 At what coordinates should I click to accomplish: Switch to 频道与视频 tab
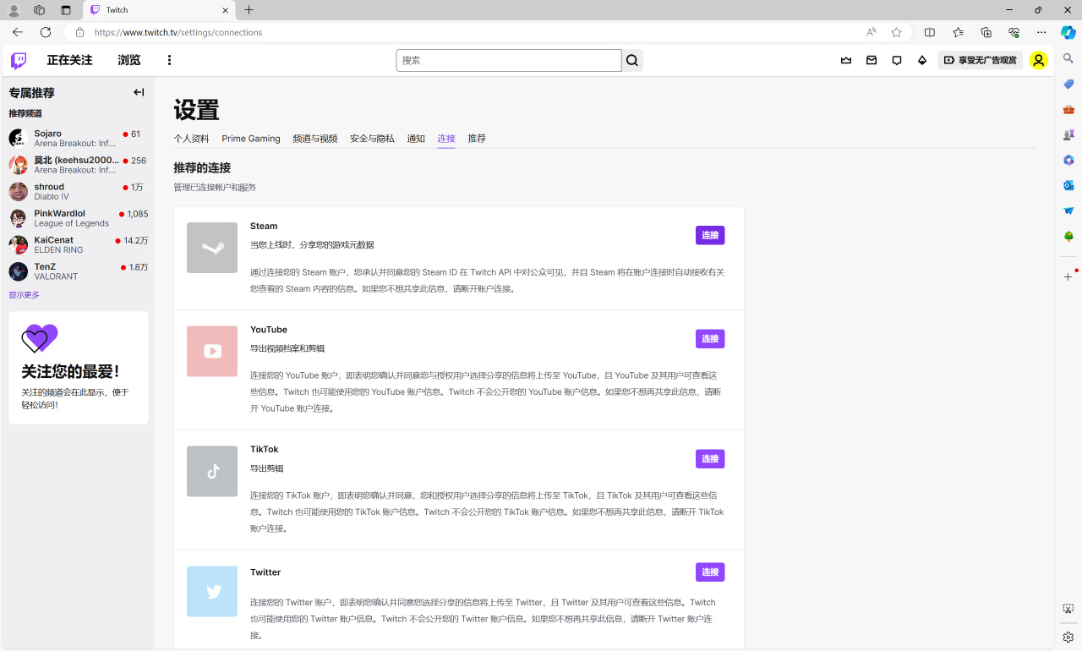click(x=315, y=139)
